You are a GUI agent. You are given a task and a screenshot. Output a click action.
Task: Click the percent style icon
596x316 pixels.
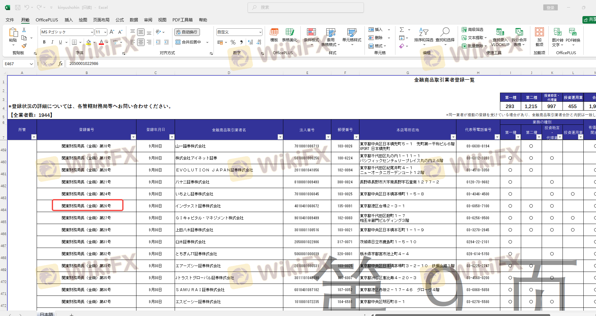[233, 42]
